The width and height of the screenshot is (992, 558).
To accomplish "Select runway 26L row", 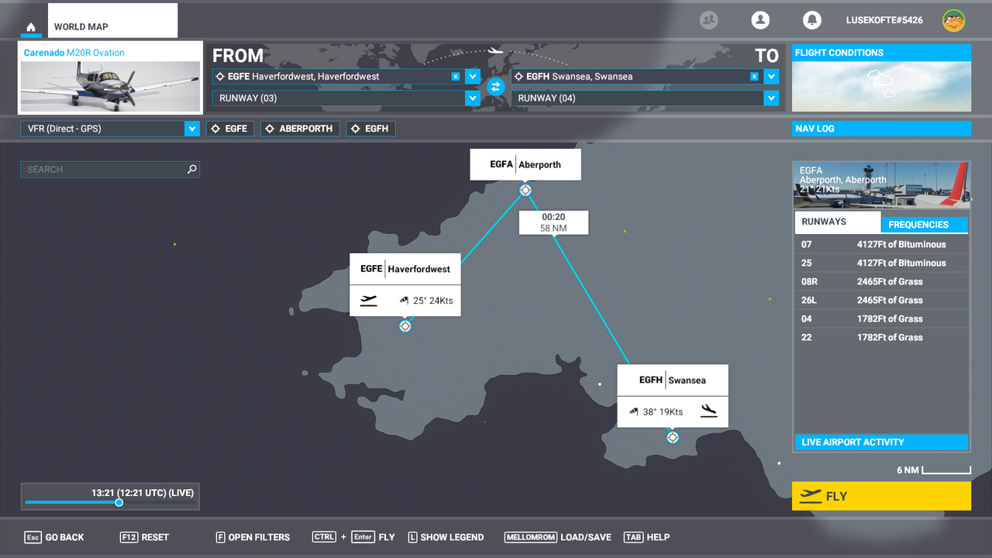I will (881, 300).
